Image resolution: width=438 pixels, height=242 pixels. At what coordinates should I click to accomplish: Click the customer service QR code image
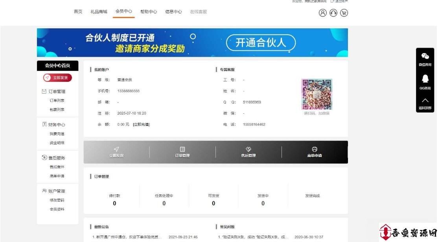pos(317,94)
